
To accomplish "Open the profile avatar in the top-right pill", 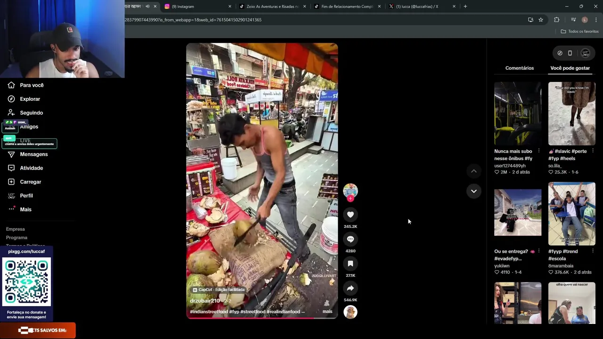I will click(586, 53).
